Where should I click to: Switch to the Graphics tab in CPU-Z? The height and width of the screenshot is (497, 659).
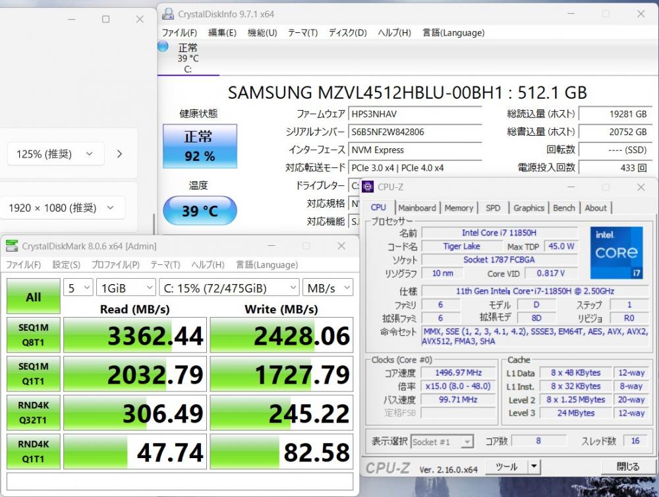click(x=529, y=208)
